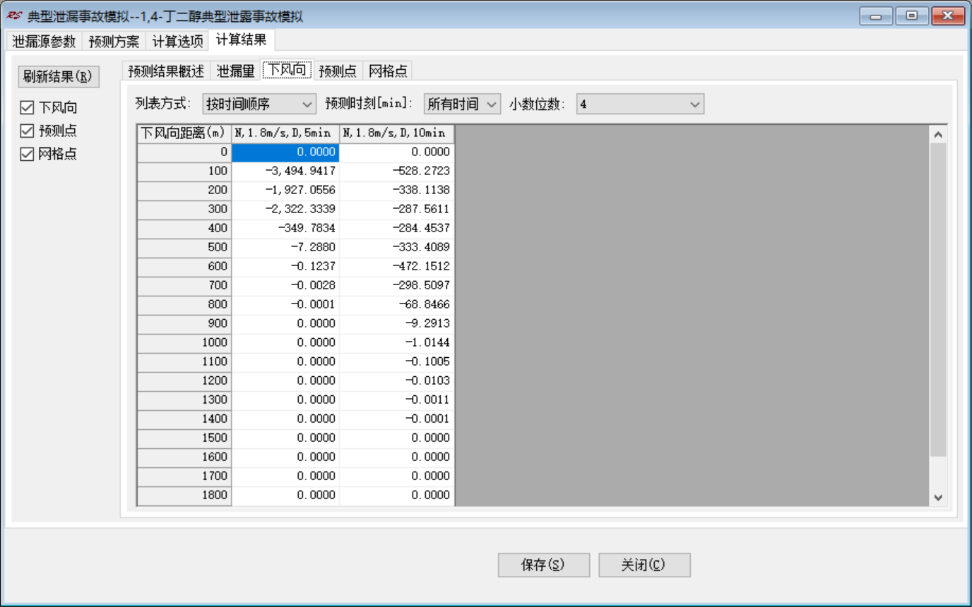Image resolution: width=972 pixels, height=607 pixels.
Task: Click the row header 1000
Action: pos(184,343)
